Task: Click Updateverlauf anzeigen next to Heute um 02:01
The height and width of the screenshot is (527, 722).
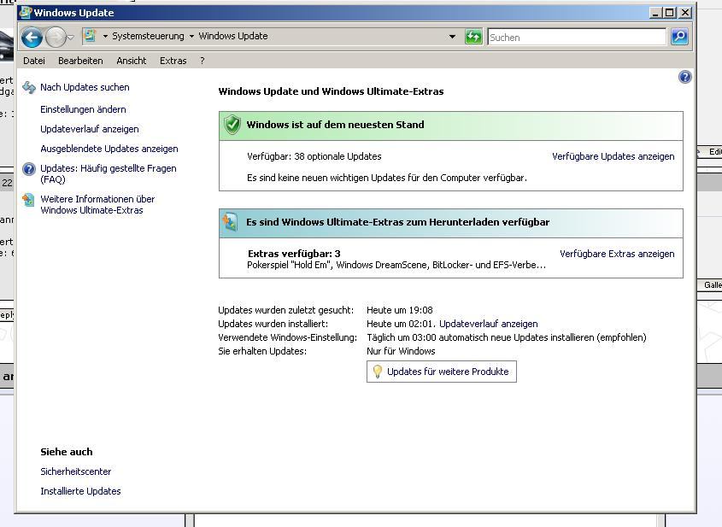Action: pos(489,324)
